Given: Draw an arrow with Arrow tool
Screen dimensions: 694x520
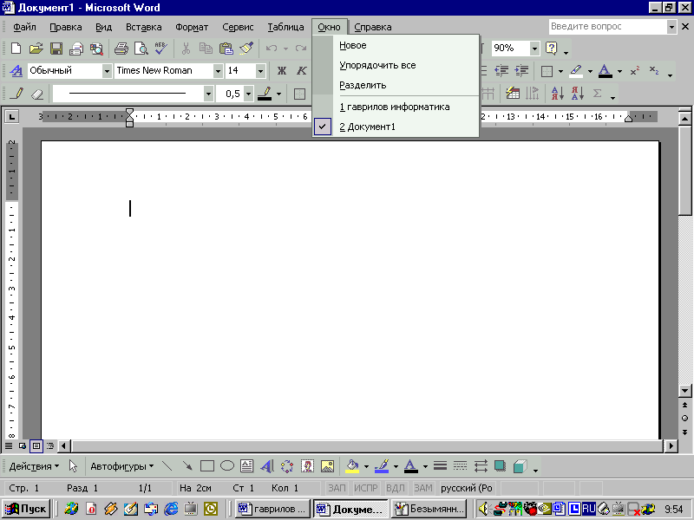Looking at the screenshot, I should coord(187,466).
